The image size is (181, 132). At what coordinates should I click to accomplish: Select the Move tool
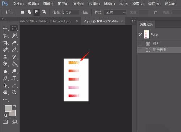pyautogui.click(x=5, y=29)
